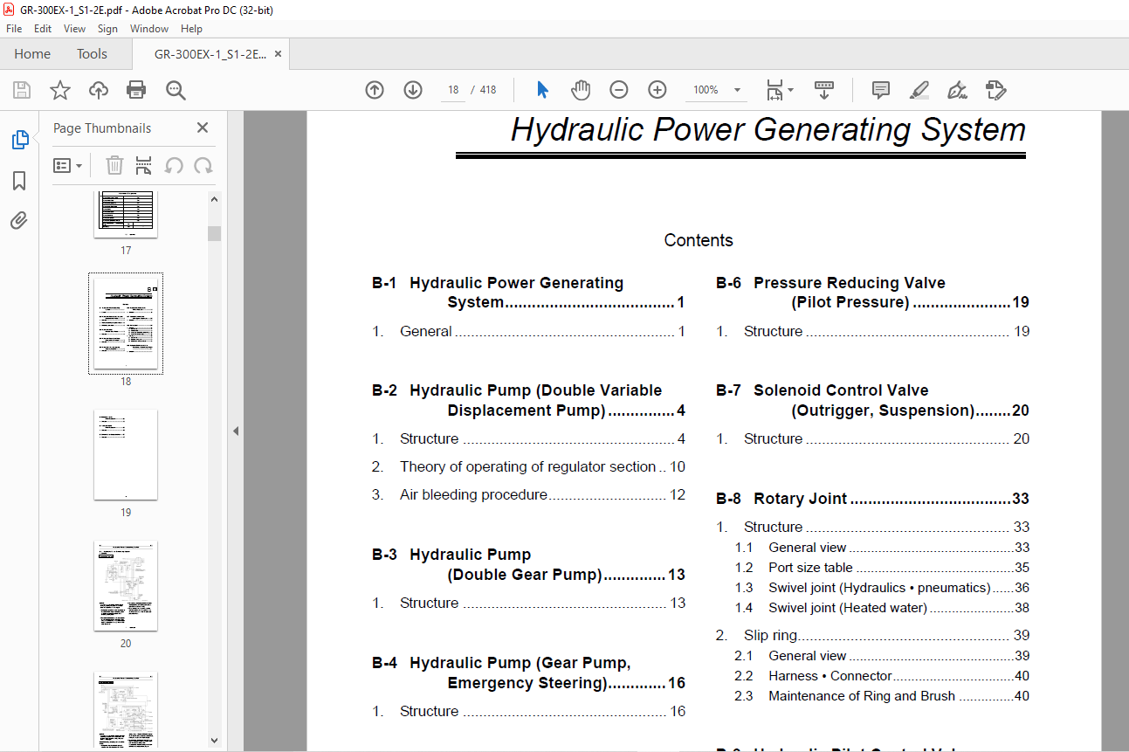The width and height of the screenshot is (1129, 752).
Task: Open the Window menu
Action: click(x=149, y=29)
